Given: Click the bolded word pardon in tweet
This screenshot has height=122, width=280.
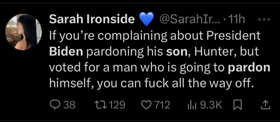Looking at the screenshot, I should click(x=249, y=68).
